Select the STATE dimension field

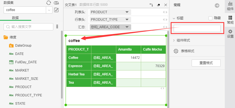coord(20,103)
